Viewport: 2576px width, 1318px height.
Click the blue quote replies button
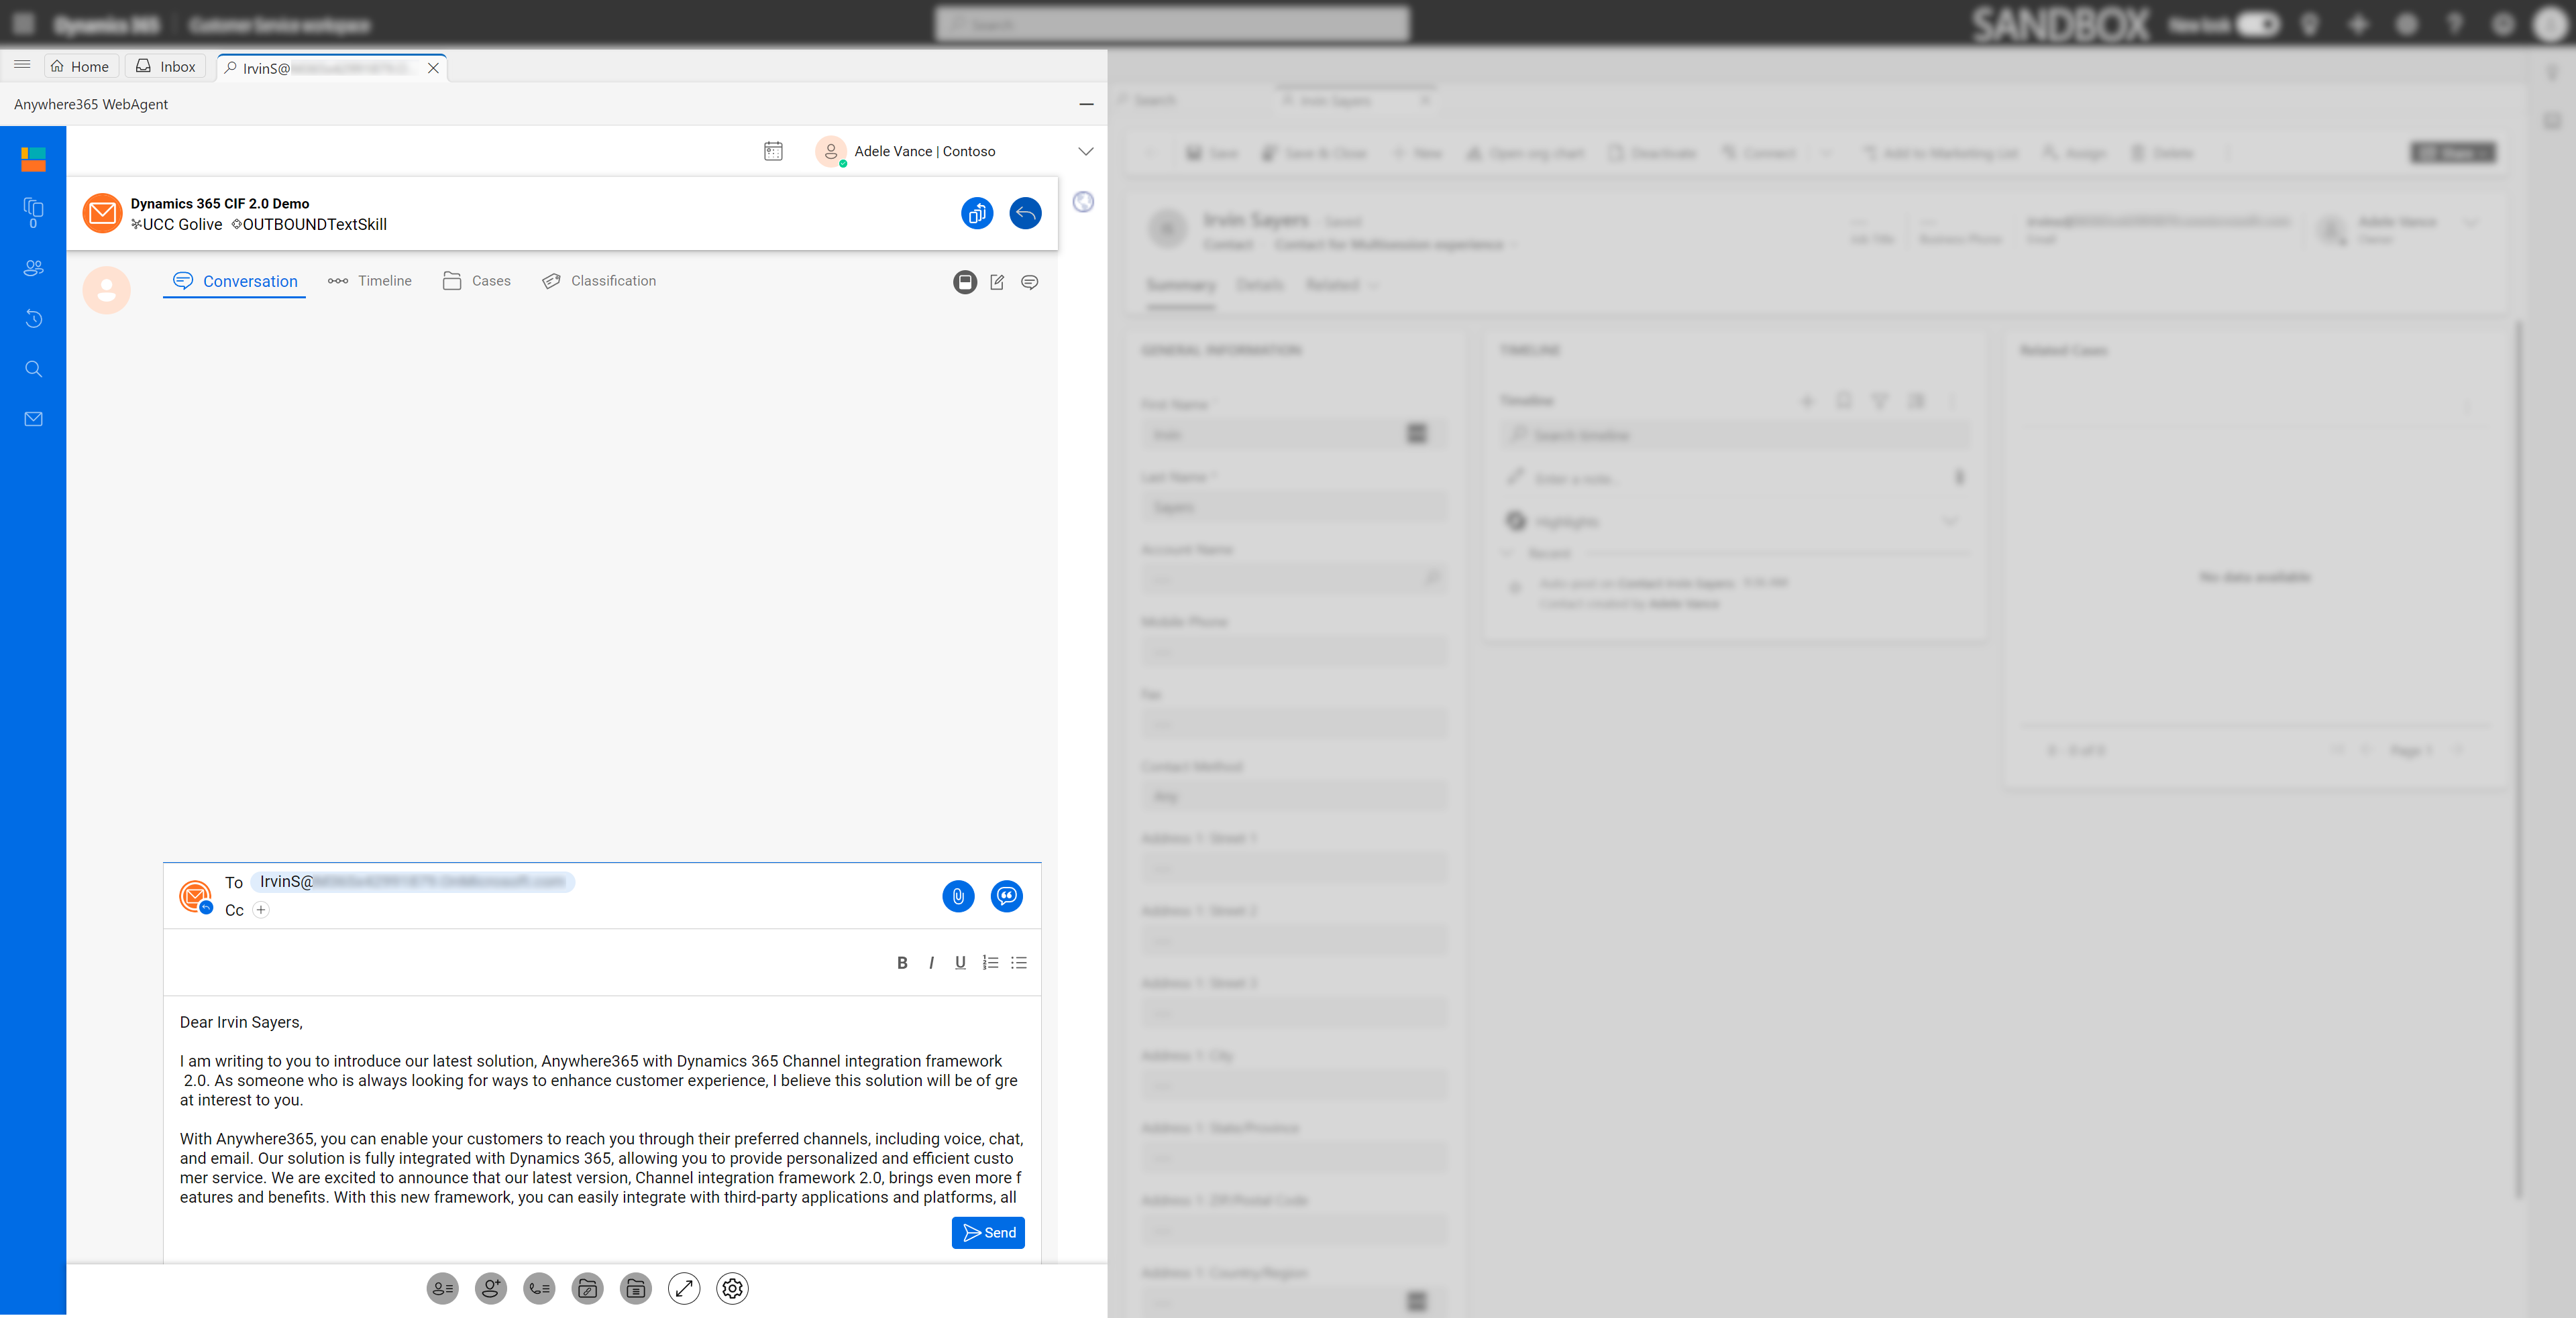click(x=1007, y=896)
